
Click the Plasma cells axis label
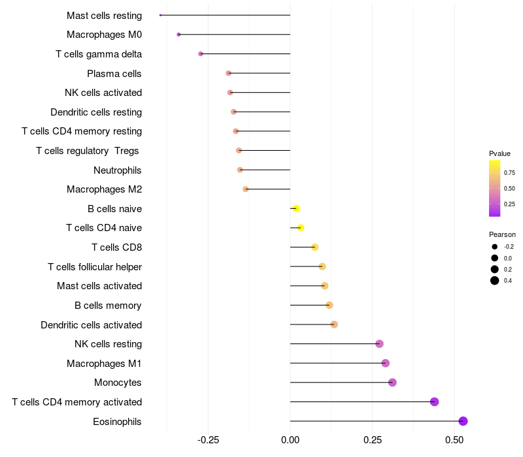[x=114, y=73]
